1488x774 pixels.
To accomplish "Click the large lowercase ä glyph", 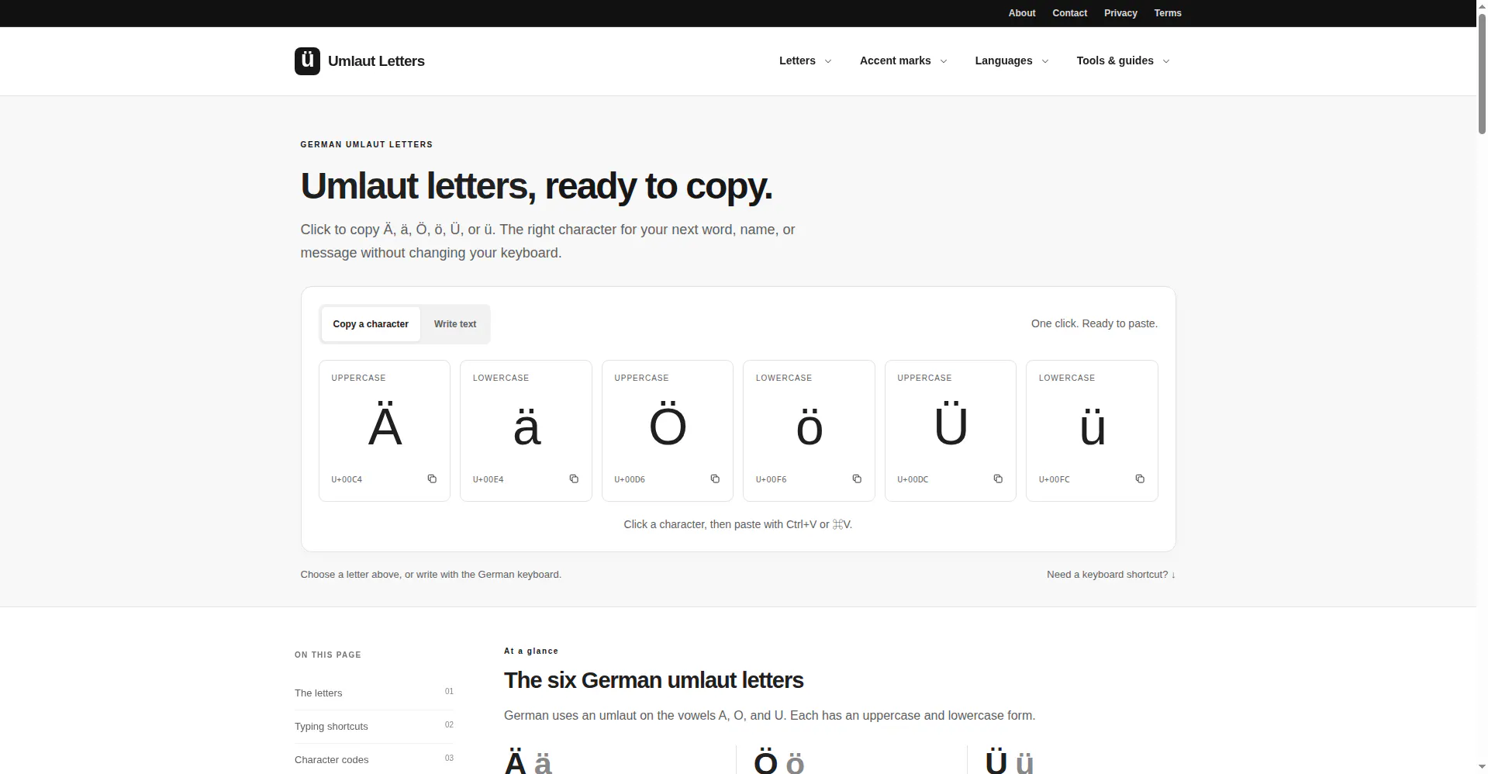I will [x=526, y=428].
